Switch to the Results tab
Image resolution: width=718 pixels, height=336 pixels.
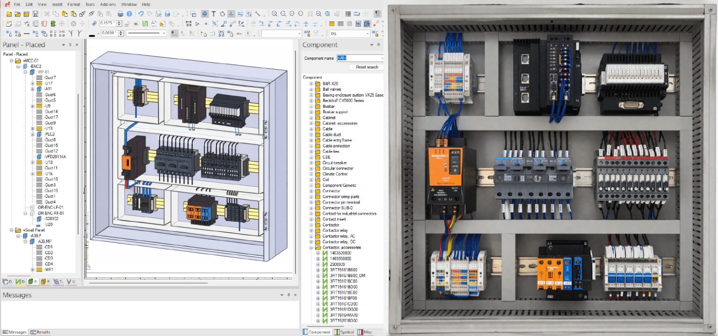40,332
